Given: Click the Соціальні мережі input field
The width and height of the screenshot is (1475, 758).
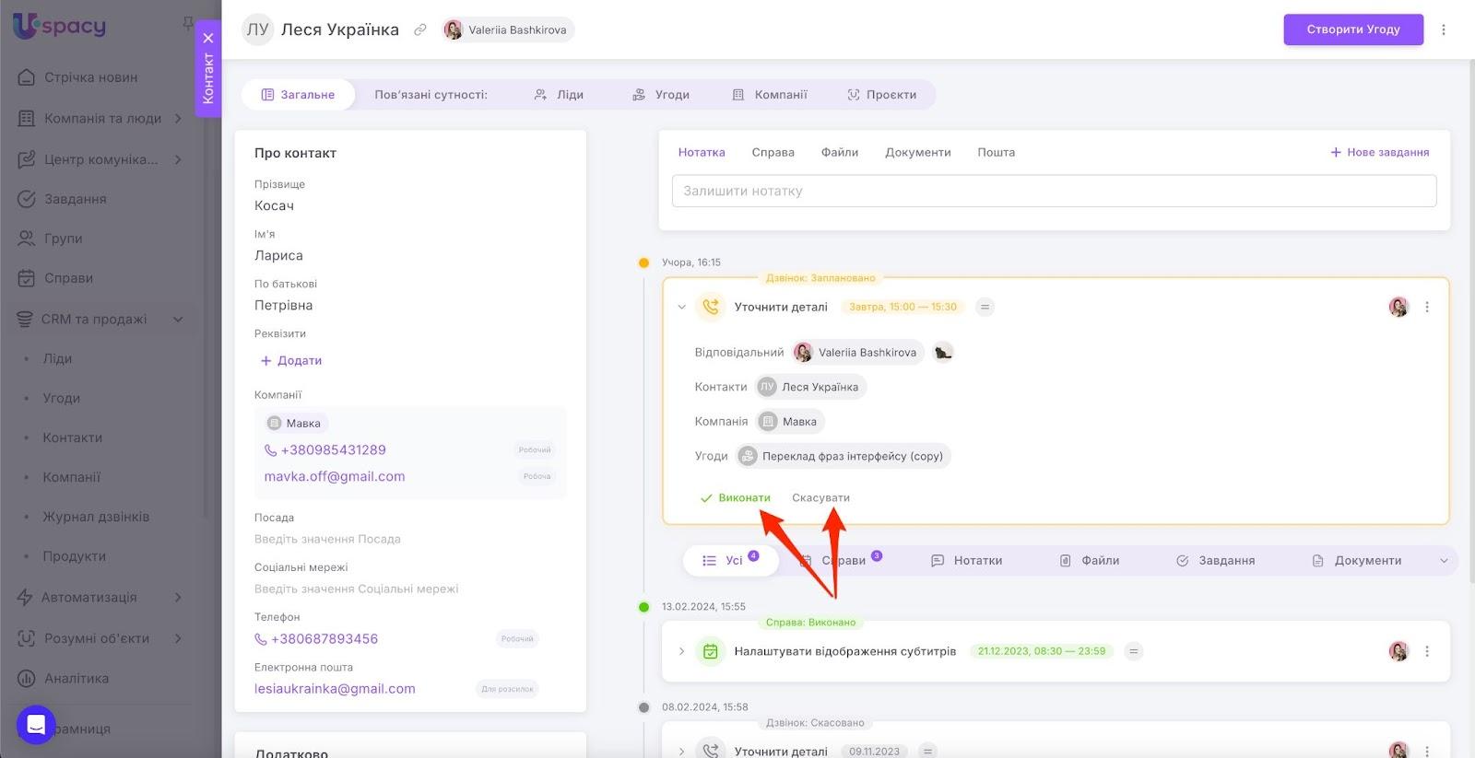Looking at the screenshot, I should click(x=357, y=589).
